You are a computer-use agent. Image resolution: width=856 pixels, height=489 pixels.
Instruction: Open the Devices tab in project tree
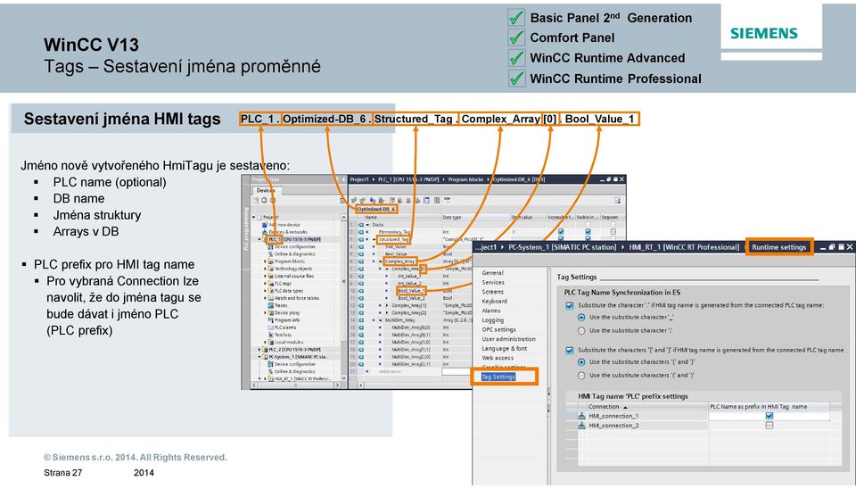pos(266,190)
